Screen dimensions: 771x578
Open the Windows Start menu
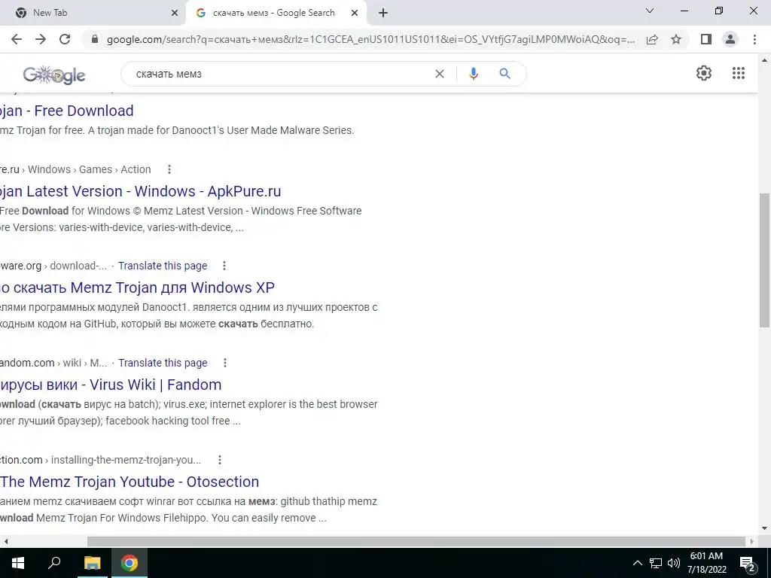[x=18, y=563]
